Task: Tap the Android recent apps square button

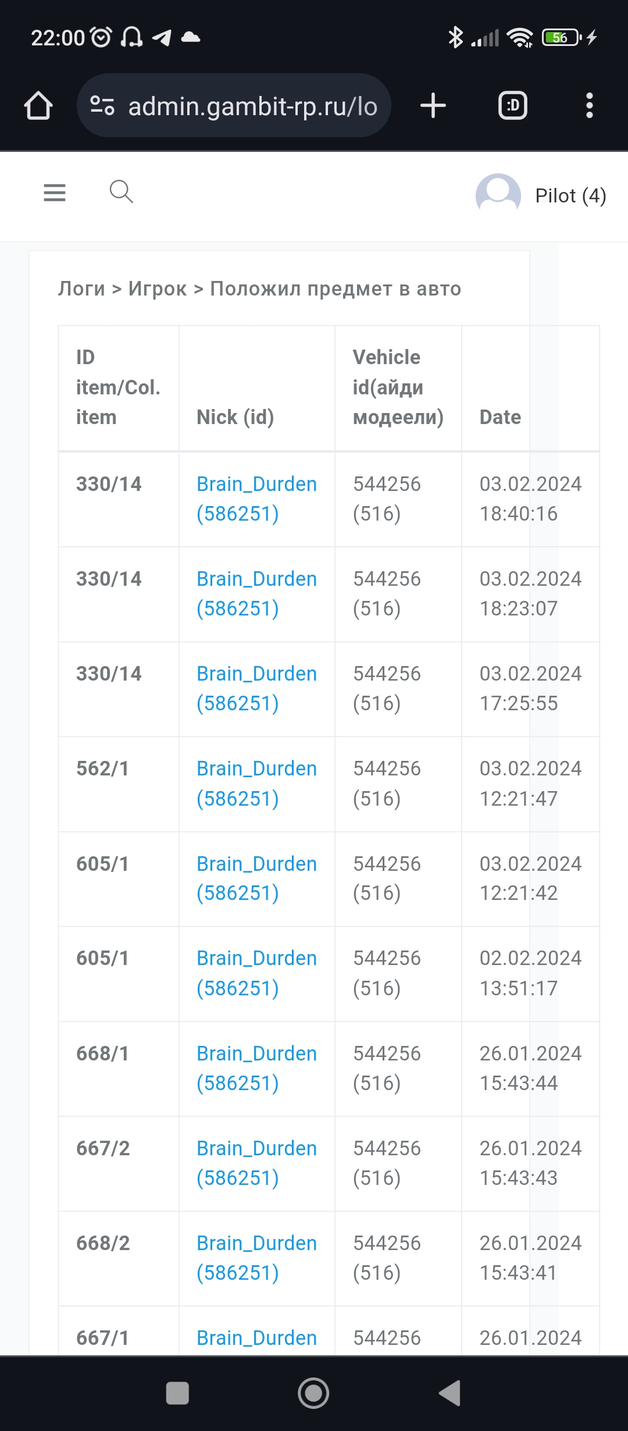Action: (177, 1393)
